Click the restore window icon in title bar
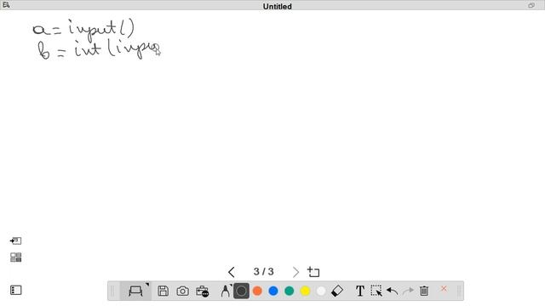Image resolution: width=545 pixels, height=306 pixels. coord(531,5)
